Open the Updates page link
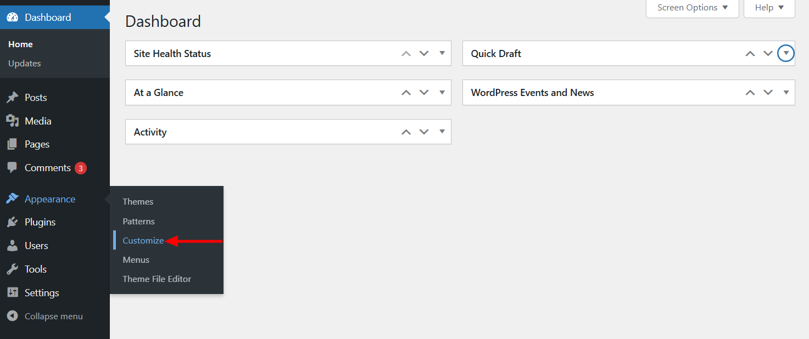Screen dimensions: 809x339 pos(25,63)
